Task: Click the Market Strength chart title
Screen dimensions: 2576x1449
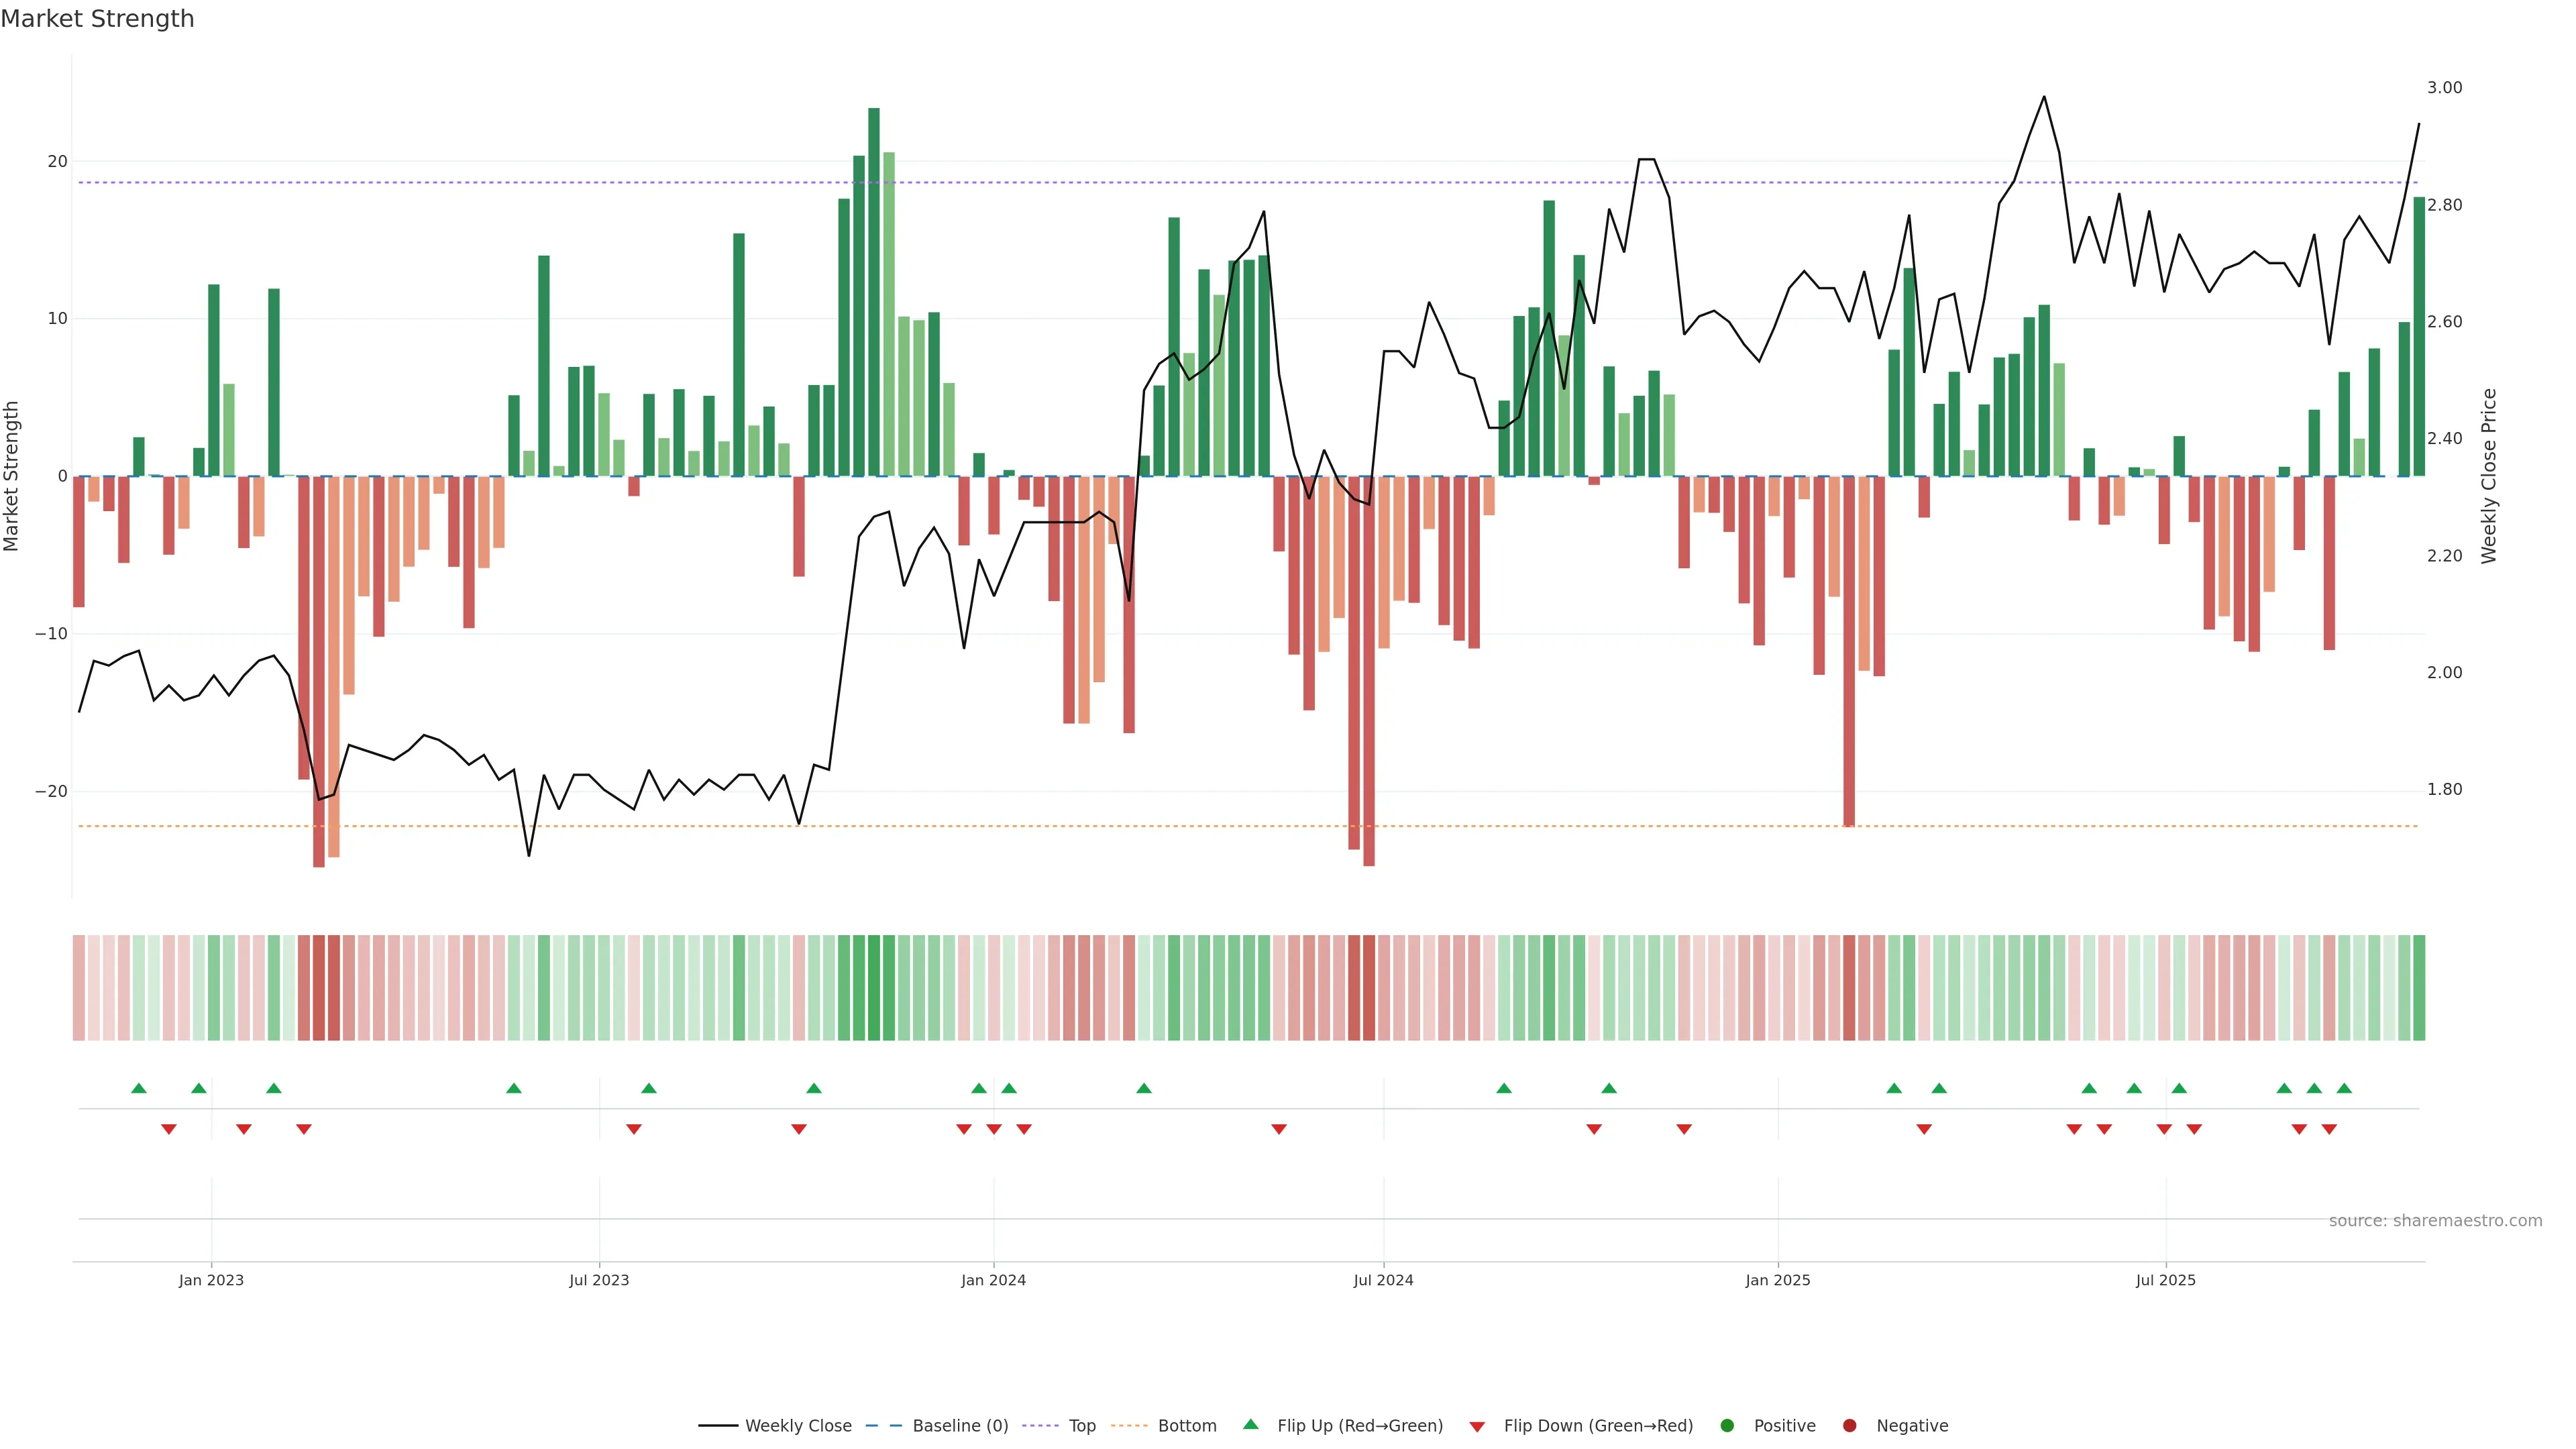Action: [x=97, y=19]
